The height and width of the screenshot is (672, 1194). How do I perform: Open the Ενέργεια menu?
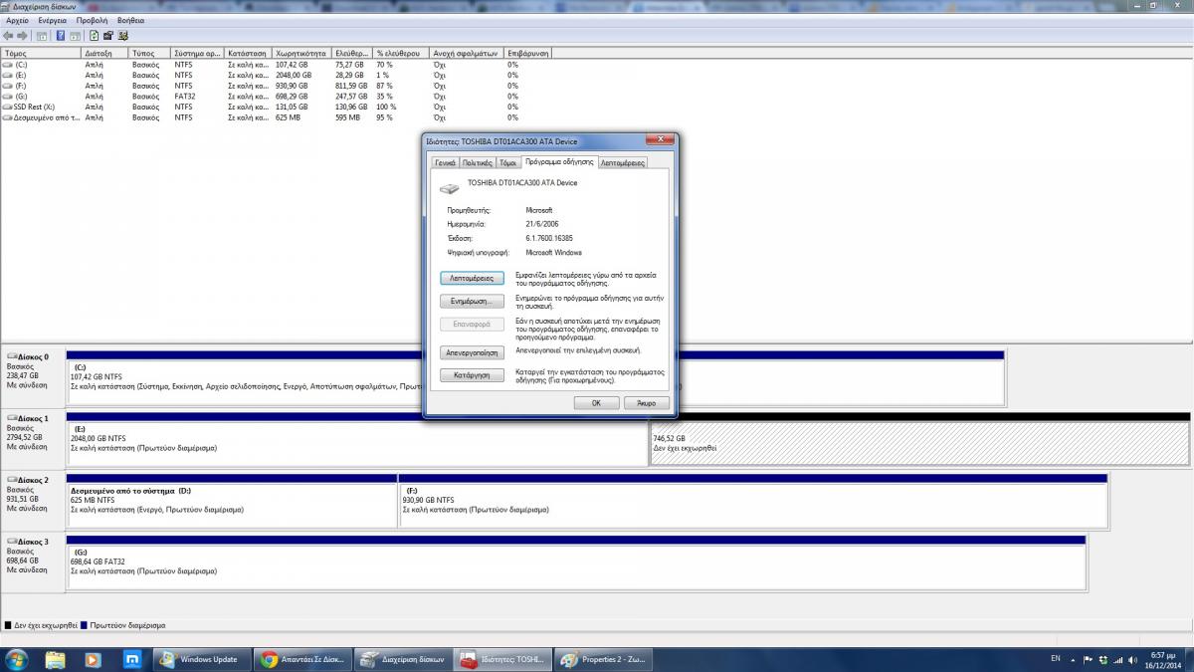(53, 20)
